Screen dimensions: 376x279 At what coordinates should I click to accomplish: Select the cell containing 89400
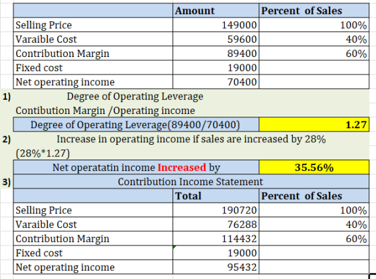pyautogui.click(x=216, y=53)
